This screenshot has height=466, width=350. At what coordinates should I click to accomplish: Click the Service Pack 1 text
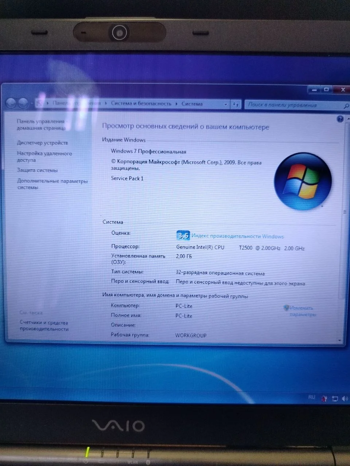tap(127, 178)
